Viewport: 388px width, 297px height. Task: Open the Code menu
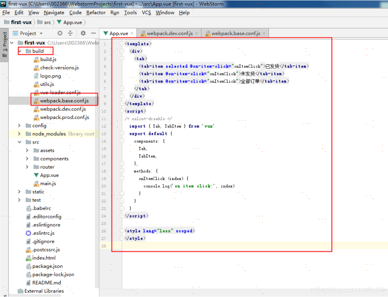coord(75,13)
